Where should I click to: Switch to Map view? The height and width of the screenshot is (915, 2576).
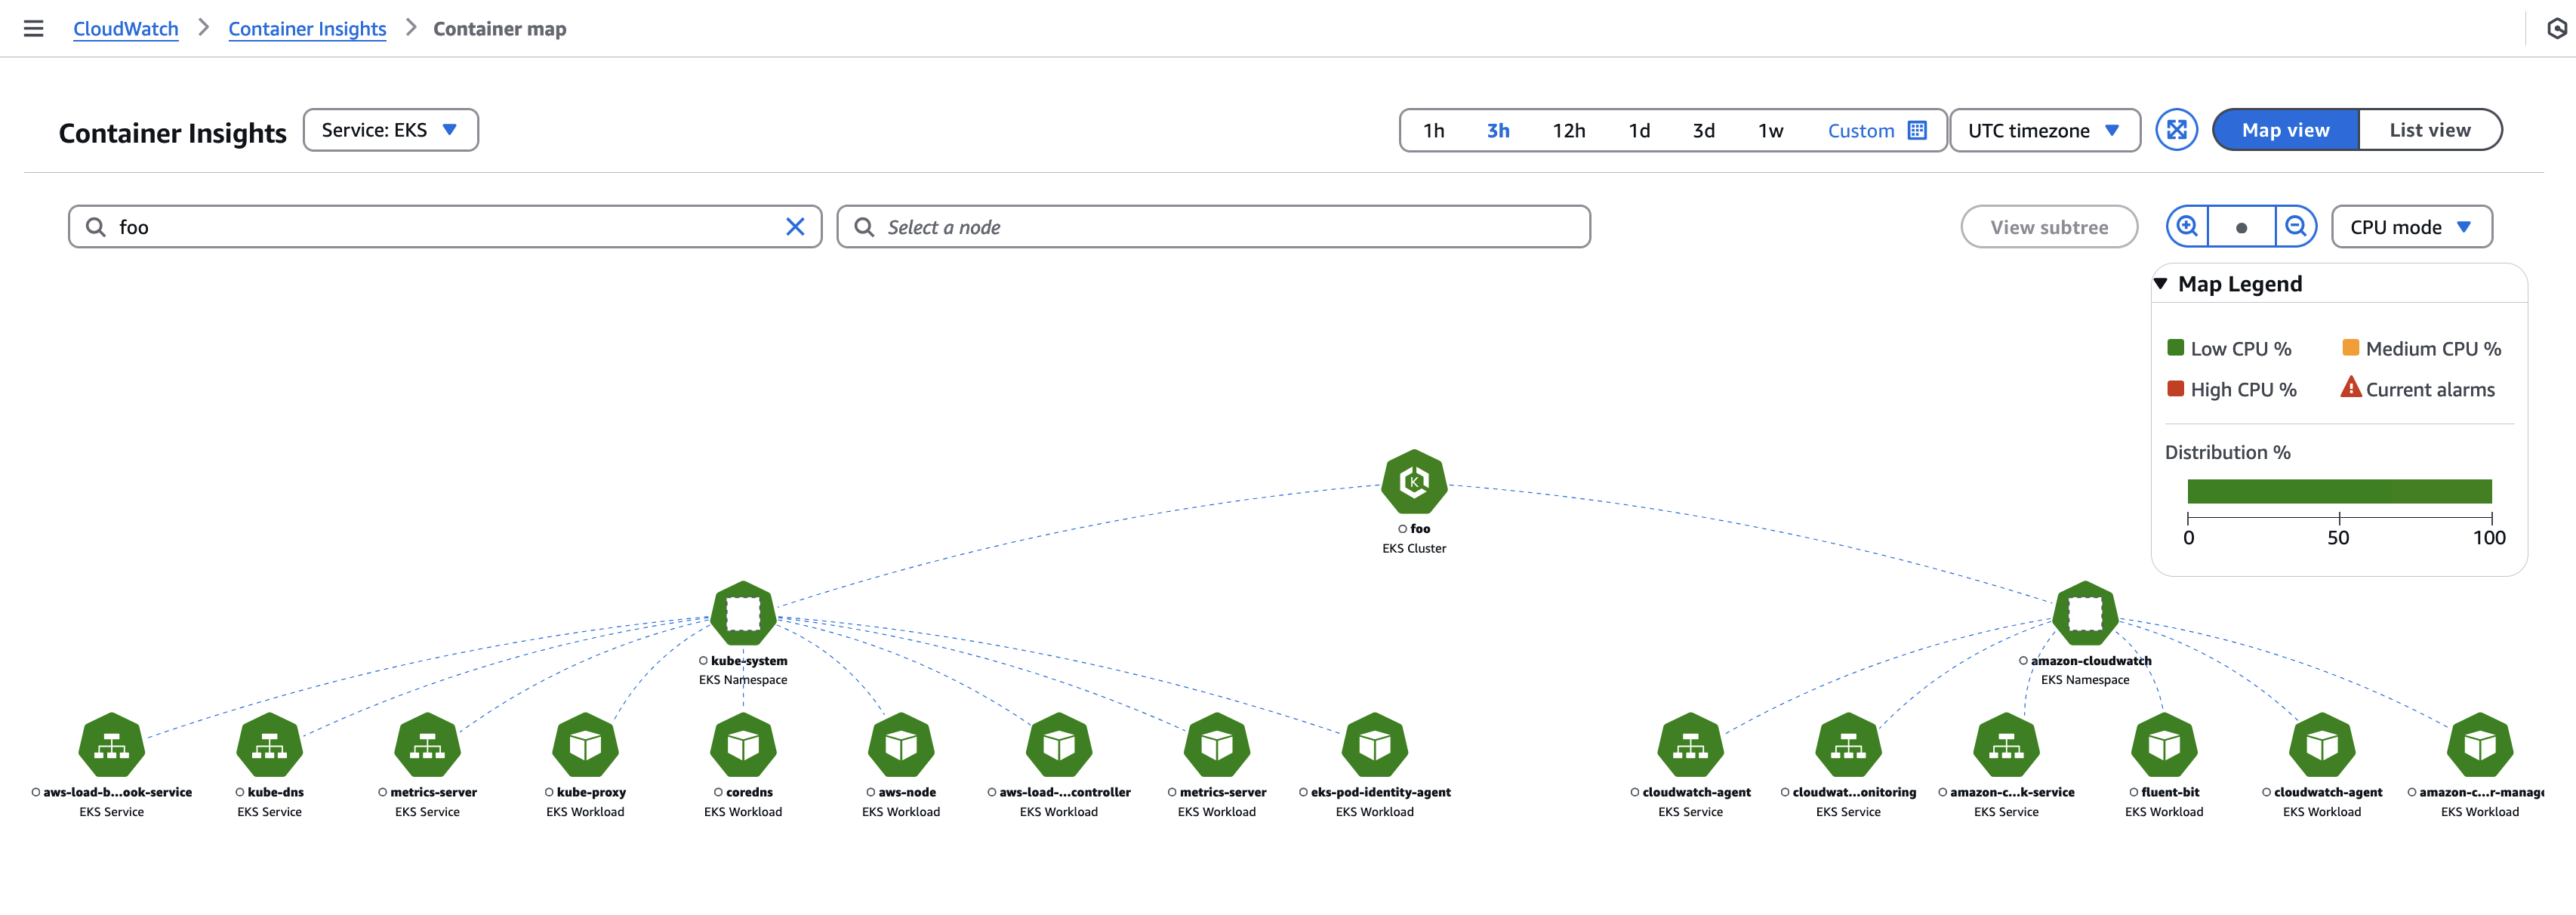click(x=2286, y=130)
